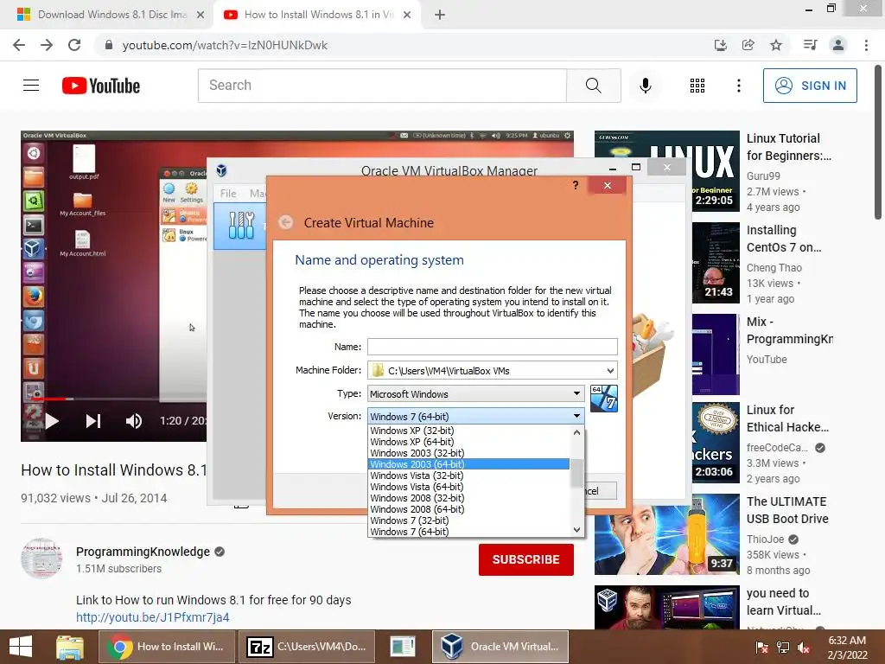Go forward in Chrome browser history
Viewport: 885px width, 664px height.
[x=47, y=45]
